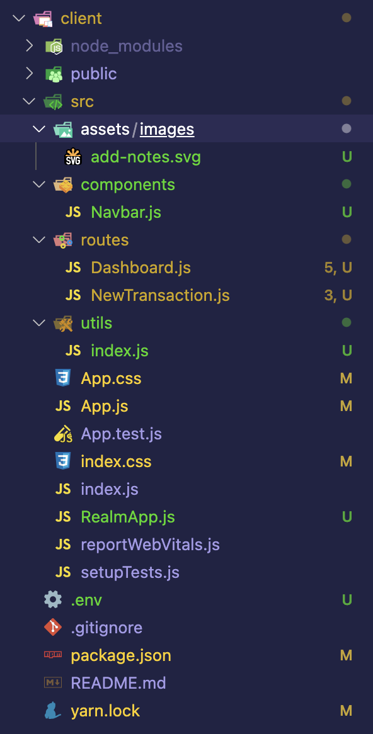The height and width of the screenshot is (734, 373).
Task: Open the yarn.lock file
Action: (x=105, y=711)
